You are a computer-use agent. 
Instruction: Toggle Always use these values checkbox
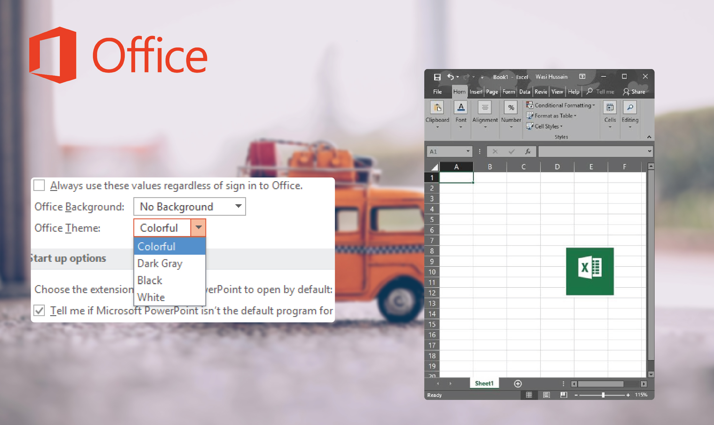coord(40,186)
